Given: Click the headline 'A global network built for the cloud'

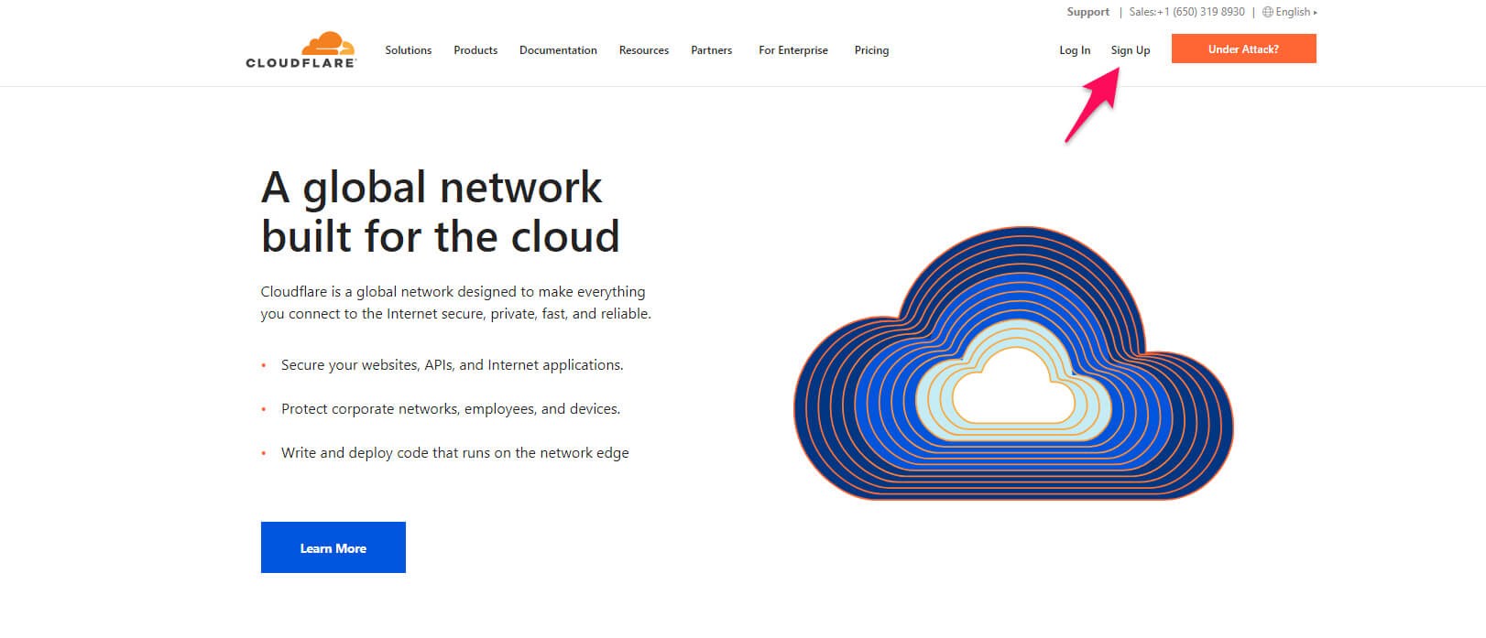Looking at the screenshot, I should coord(441,211).
